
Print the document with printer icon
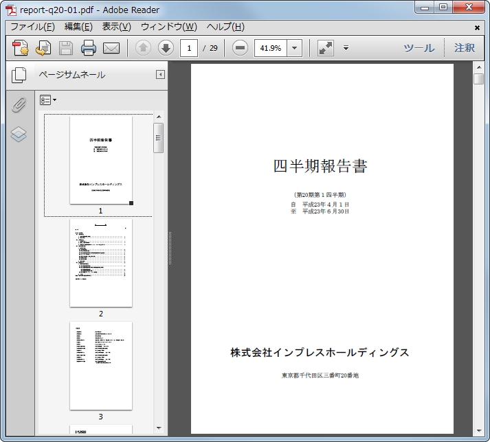pos(89,48)
